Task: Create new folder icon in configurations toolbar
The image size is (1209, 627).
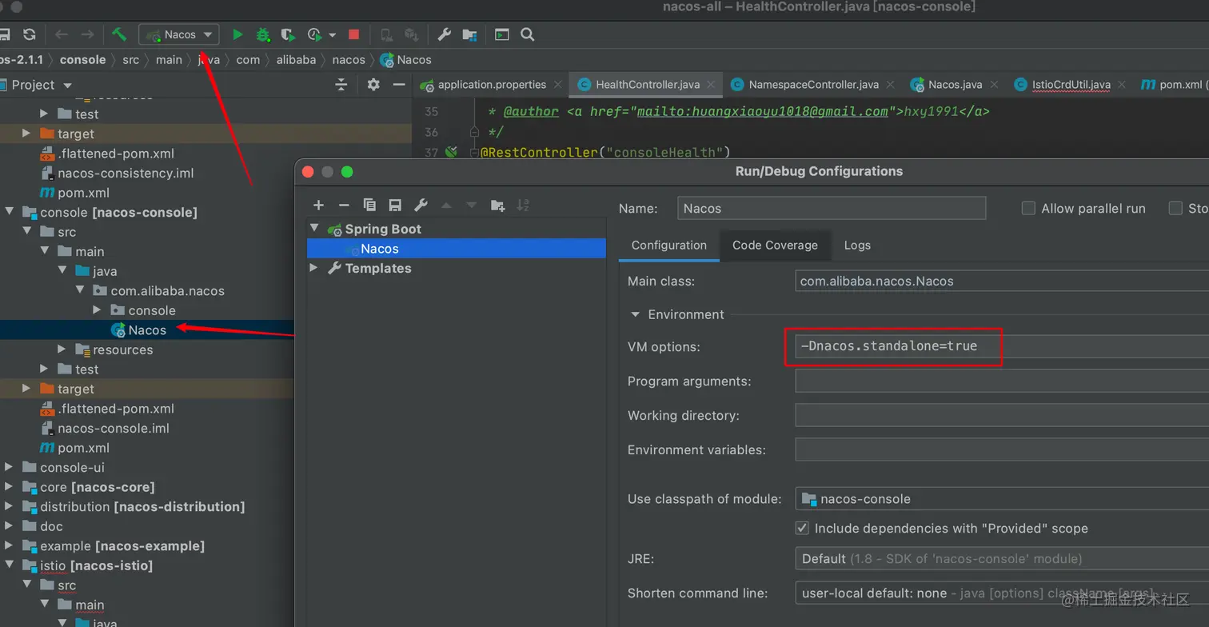Action: [x=497, y=206]
